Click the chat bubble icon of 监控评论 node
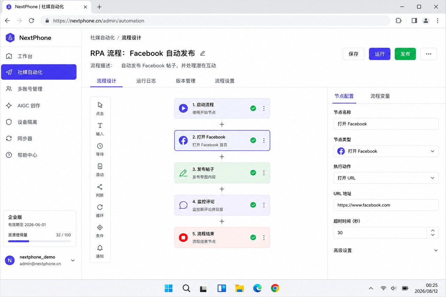Viewport: 446px width, 297px height. tap(183, 205)
